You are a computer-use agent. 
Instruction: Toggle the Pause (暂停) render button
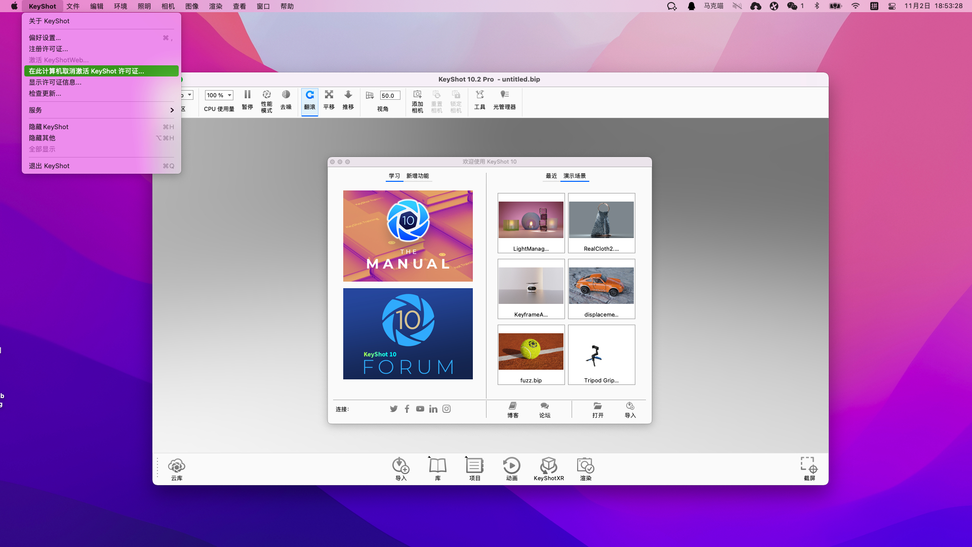pos(247,100)
